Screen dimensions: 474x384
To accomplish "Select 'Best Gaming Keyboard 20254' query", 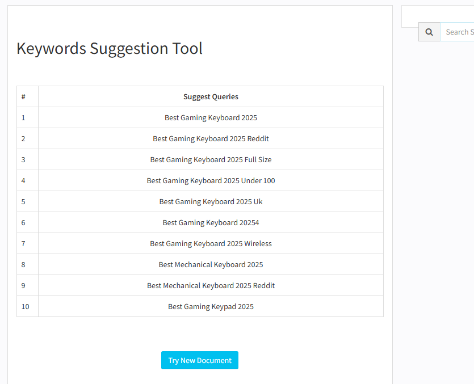I will [x=211, y=223].
